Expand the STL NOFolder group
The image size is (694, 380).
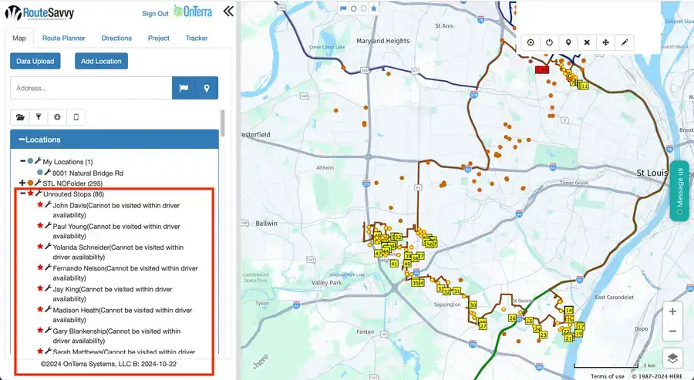pyautogui.click(x=22, y=183)
